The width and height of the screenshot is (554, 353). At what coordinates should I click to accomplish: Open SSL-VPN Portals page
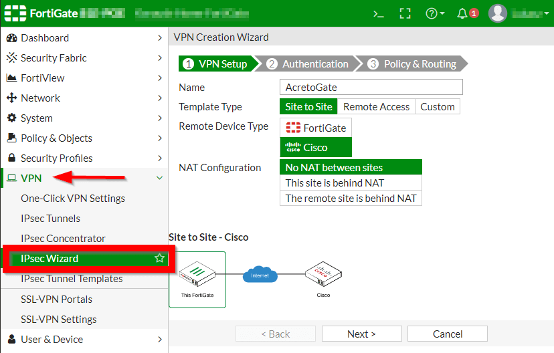pos(56,300)
